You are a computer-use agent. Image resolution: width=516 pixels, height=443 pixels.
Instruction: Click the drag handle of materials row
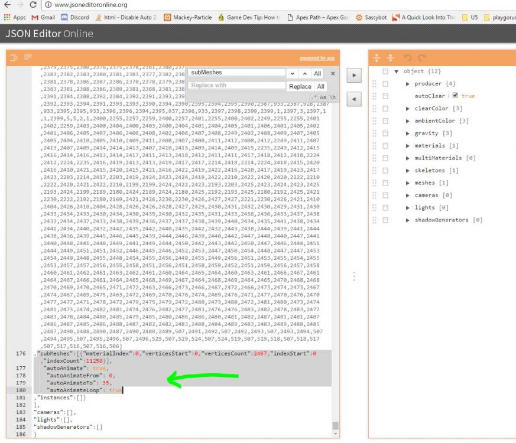pos(374,146)
